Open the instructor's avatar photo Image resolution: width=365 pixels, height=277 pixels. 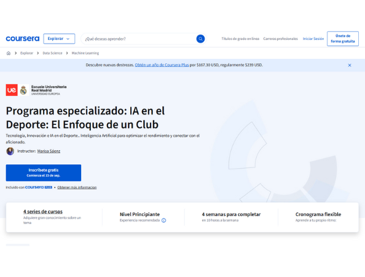pos(10,151)
